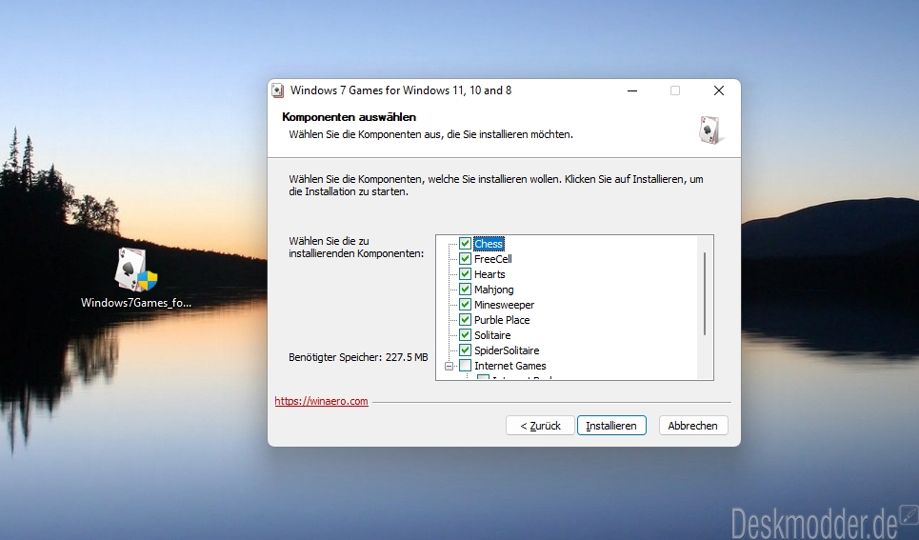Select the Chess list entry
Image resolution: width=919 pixels, height=540 pixels.
pos(489,243)
